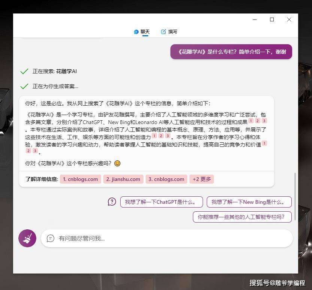Click the chat vertical scrollbar
312x290 pixels.
[295, 196]
